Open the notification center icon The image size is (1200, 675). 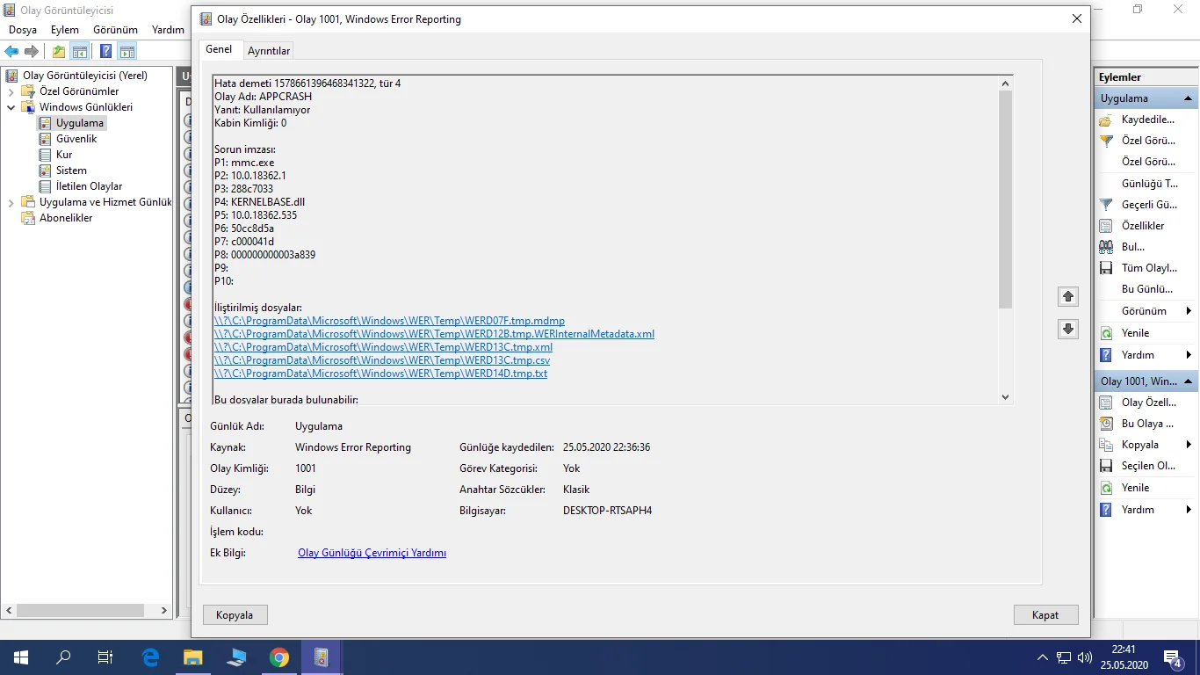point(1173,657)
